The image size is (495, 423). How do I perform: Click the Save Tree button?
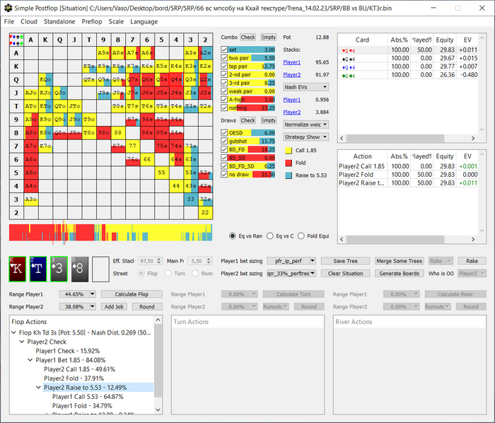click(x=345, y=261)
